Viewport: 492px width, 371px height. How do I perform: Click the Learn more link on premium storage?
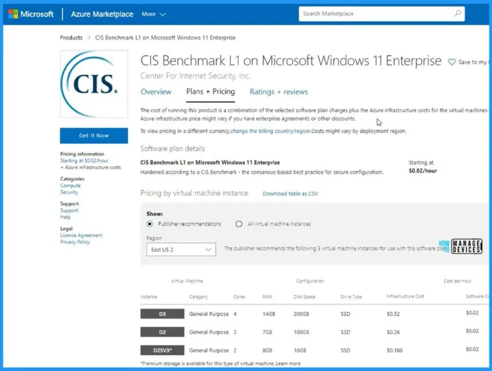[x=288, y=363]
